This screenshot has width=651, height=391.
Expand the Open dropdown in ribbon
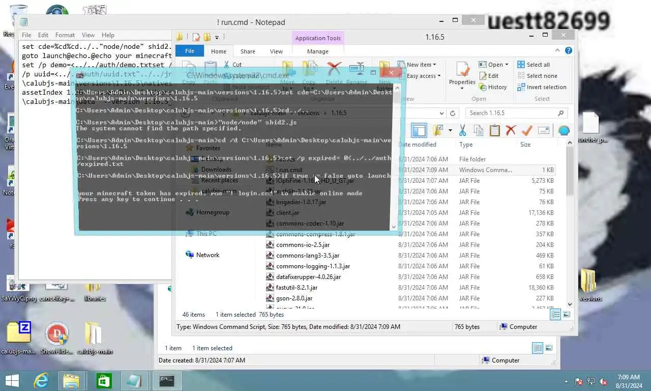pyautogui.click(x=494, y=65)
